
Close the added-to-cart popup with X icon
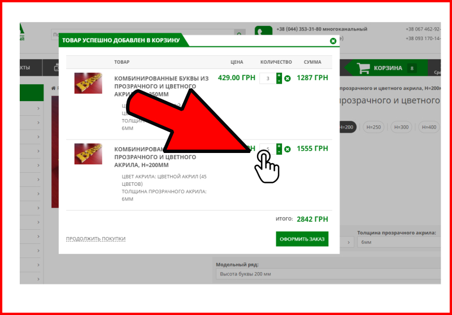click(333, 41)
